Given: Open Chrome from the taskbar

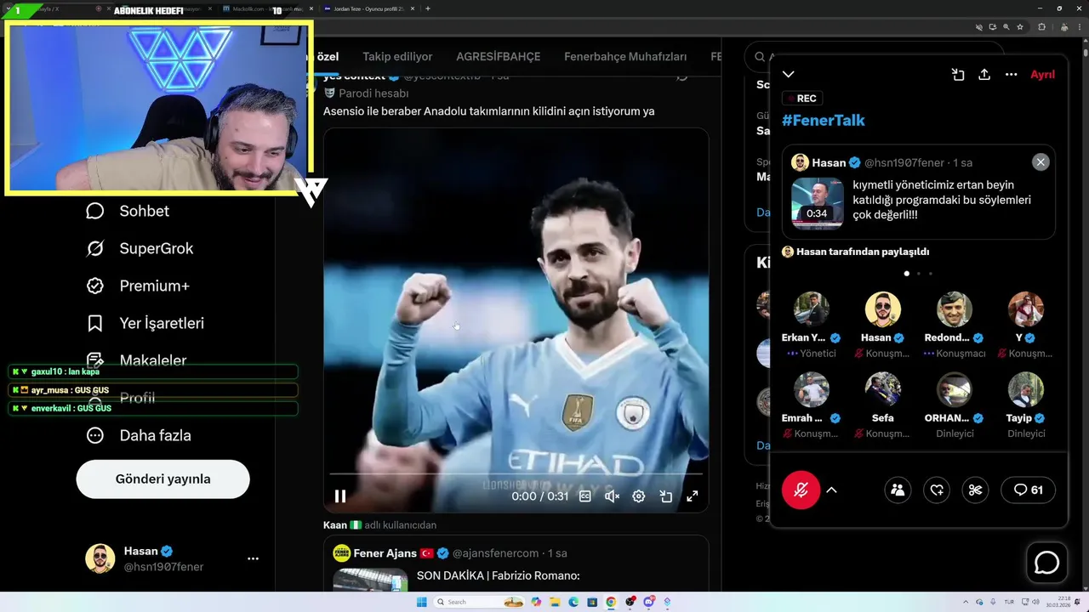Looking at the screenshot, I should pyautogui.click(x=611, y=602).
